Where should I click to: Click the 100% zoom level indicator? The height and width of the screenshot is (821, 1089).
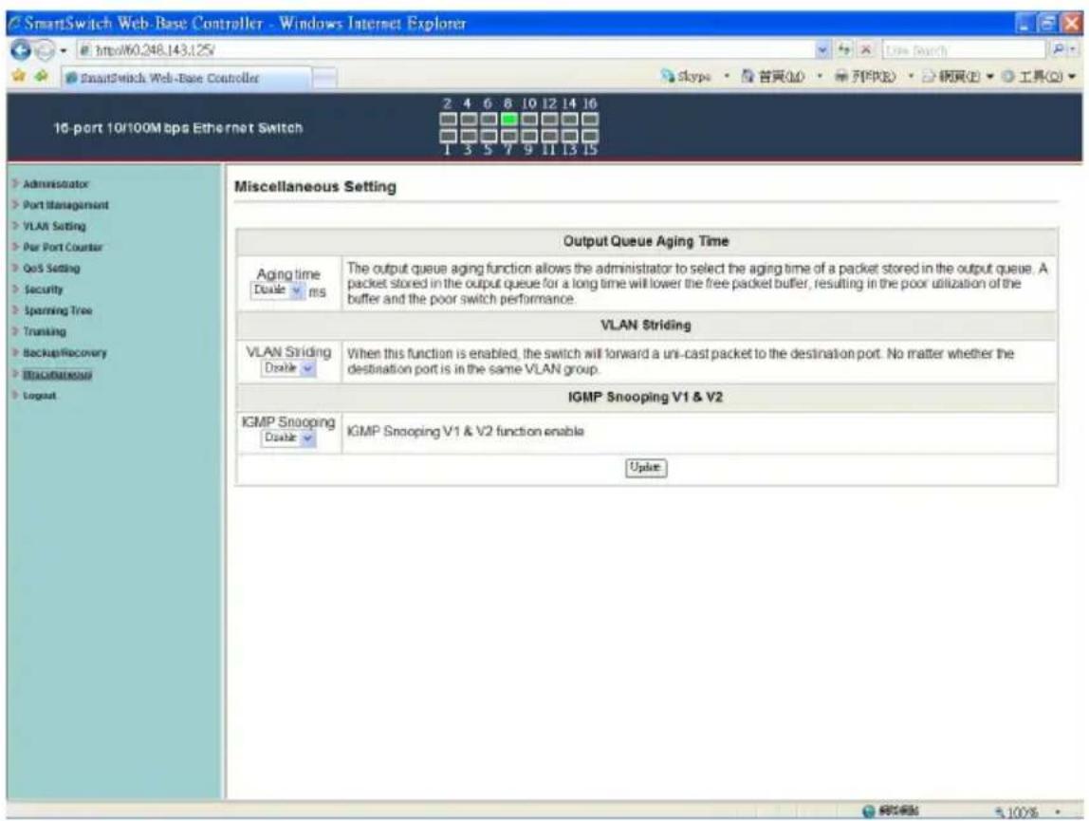1017,812
